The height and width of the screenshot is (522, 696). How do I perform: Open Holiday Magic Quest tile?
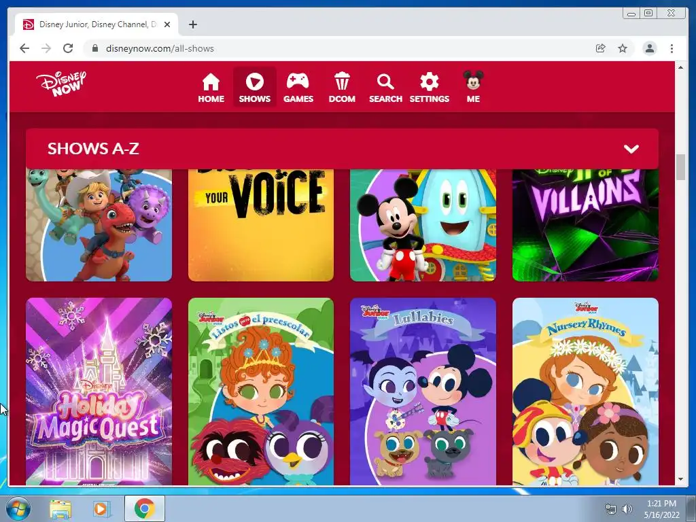(x=99, y=391)
